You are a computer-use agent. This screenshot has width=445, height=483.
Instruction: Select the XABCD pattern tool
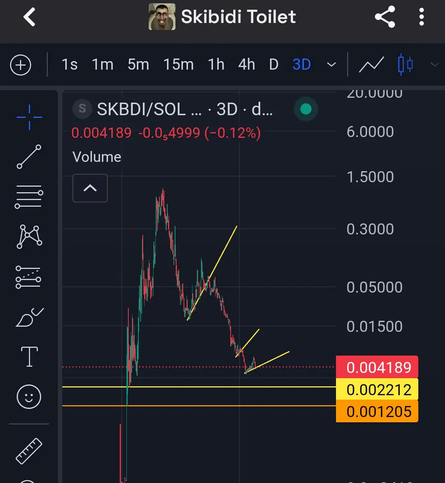29,237
